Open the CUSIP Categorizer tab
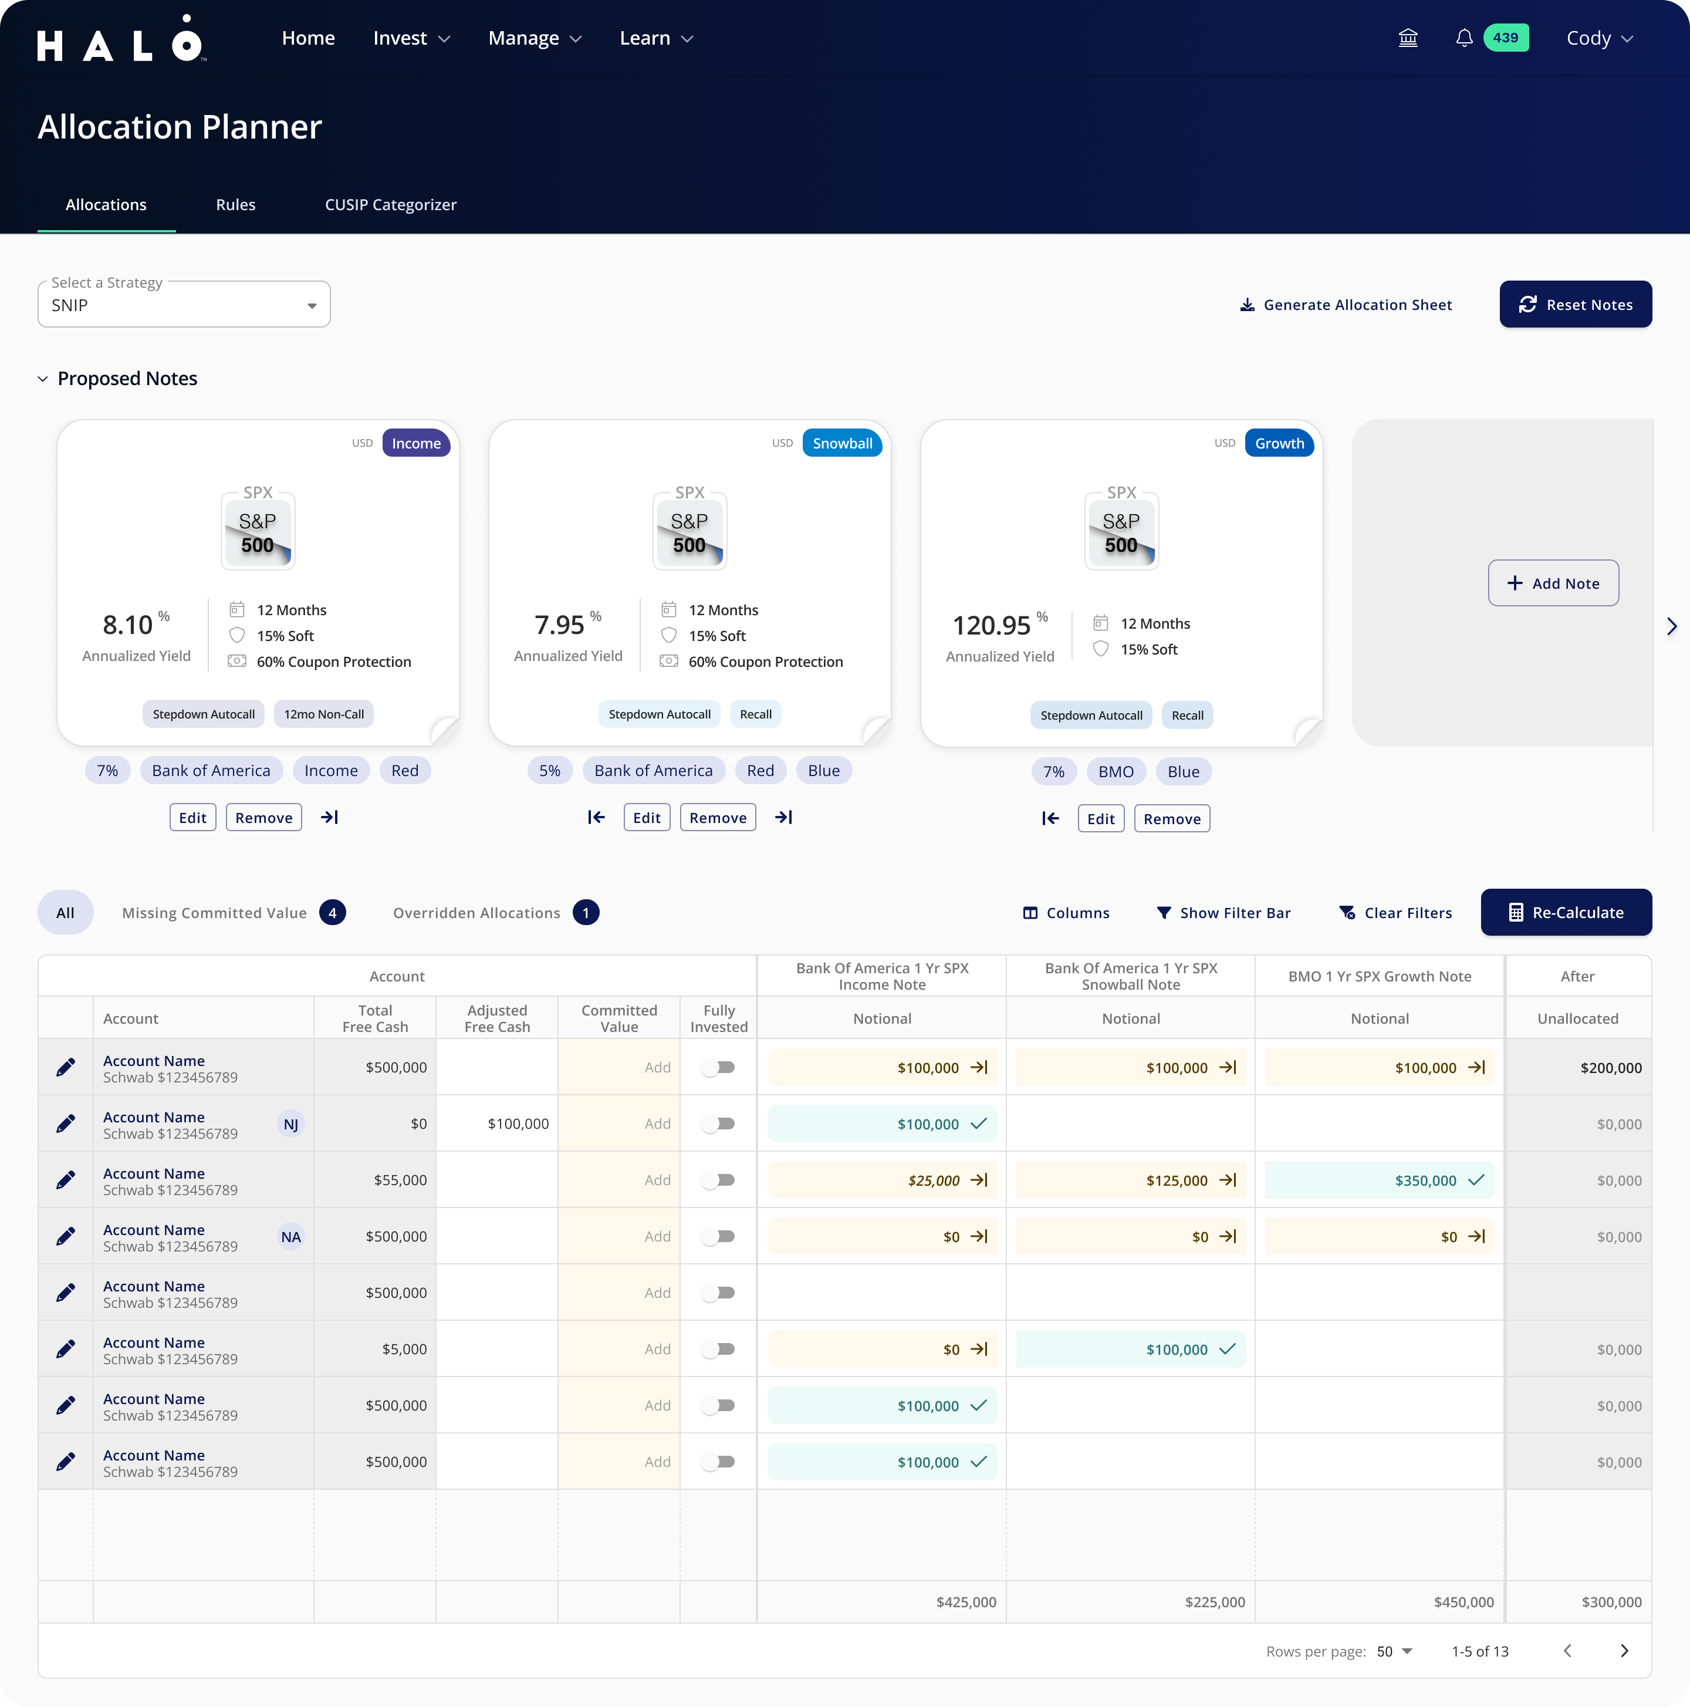The width and height of the screenshot is (1690, 1707). coord(390,204)
